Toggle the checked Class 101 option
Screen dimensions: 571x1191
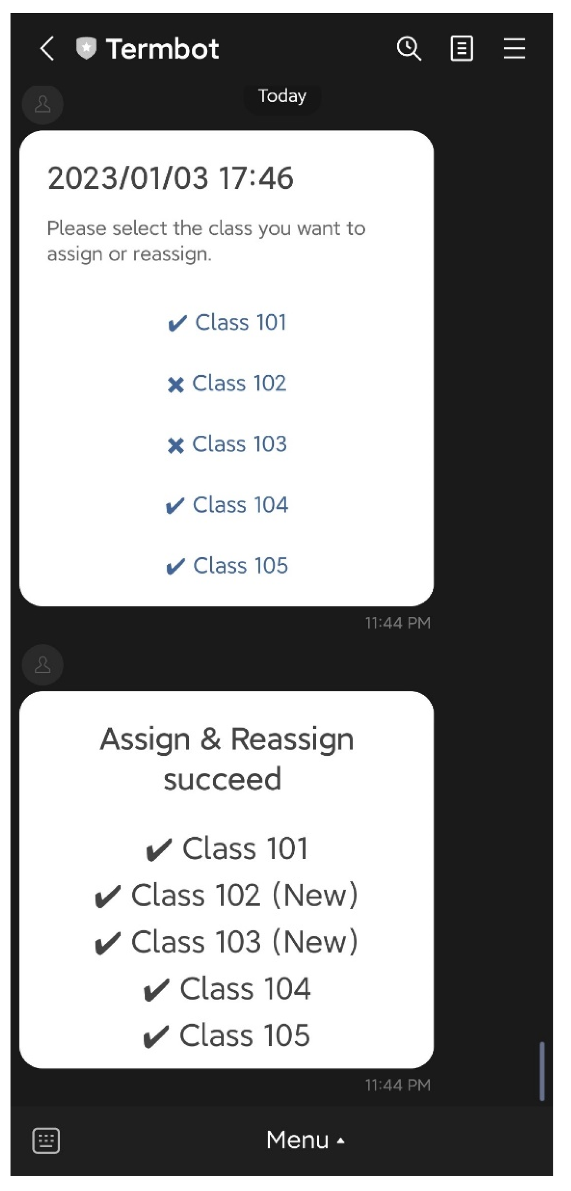coord(227,322)
